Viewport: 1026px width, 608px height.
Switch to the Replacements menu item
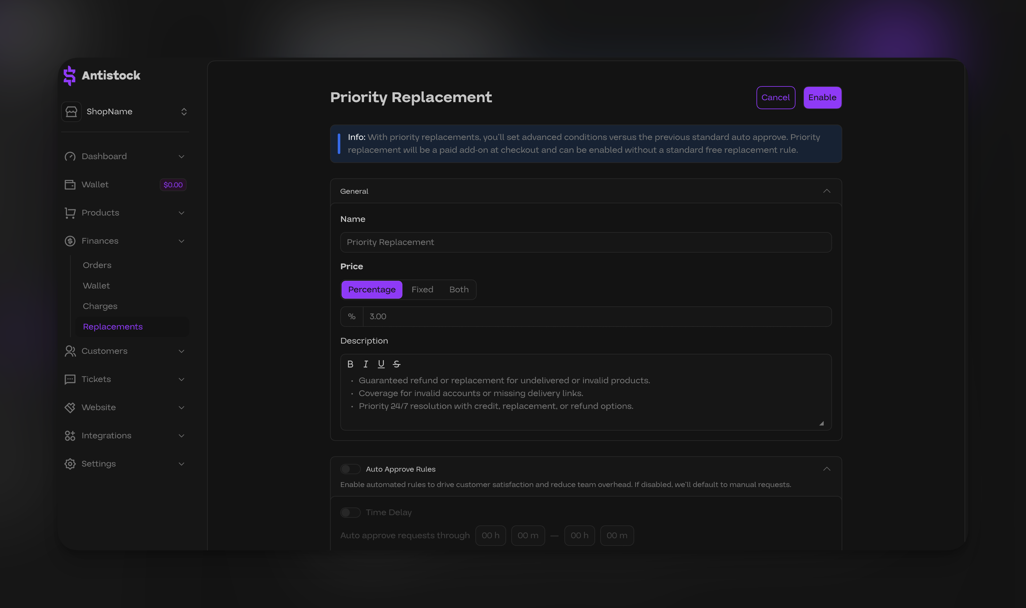click(113, 327)
